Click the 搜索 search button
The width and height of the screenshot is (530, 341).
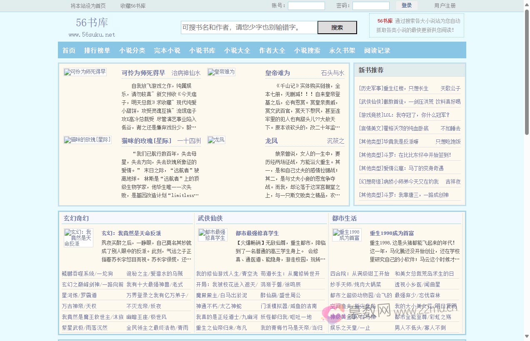coord(337,27)
